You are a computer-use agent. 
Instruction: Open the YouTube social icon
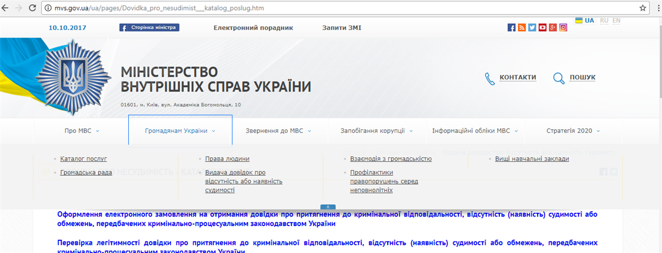tap(542, 28)
